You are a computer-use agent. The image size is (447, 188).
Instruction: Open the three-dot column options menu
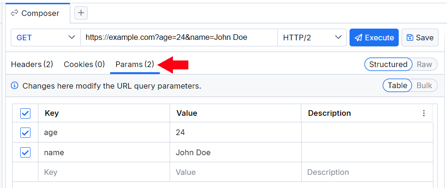click(424, 113)
